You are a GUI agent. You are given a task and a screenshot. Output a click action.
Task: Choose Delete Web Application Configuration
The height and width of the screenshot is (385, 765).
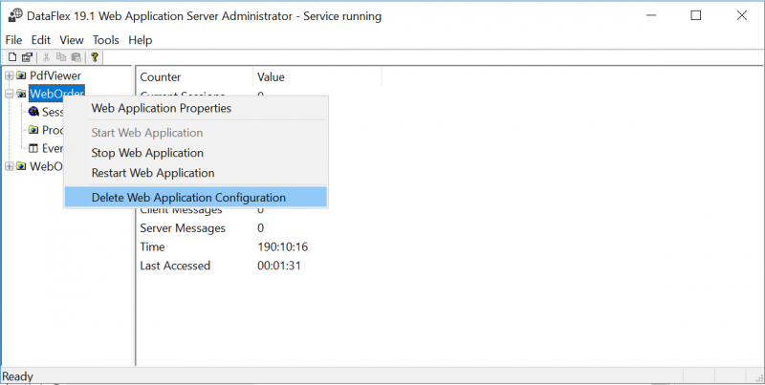tap(188, 198)
